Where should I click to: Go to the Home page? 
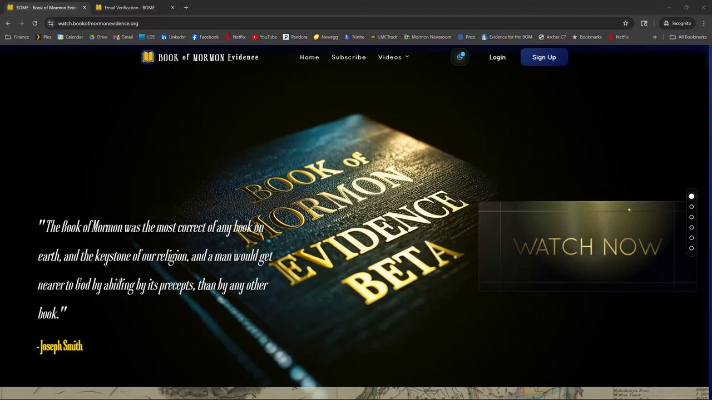pyautogui.click(x=309, y=57)
